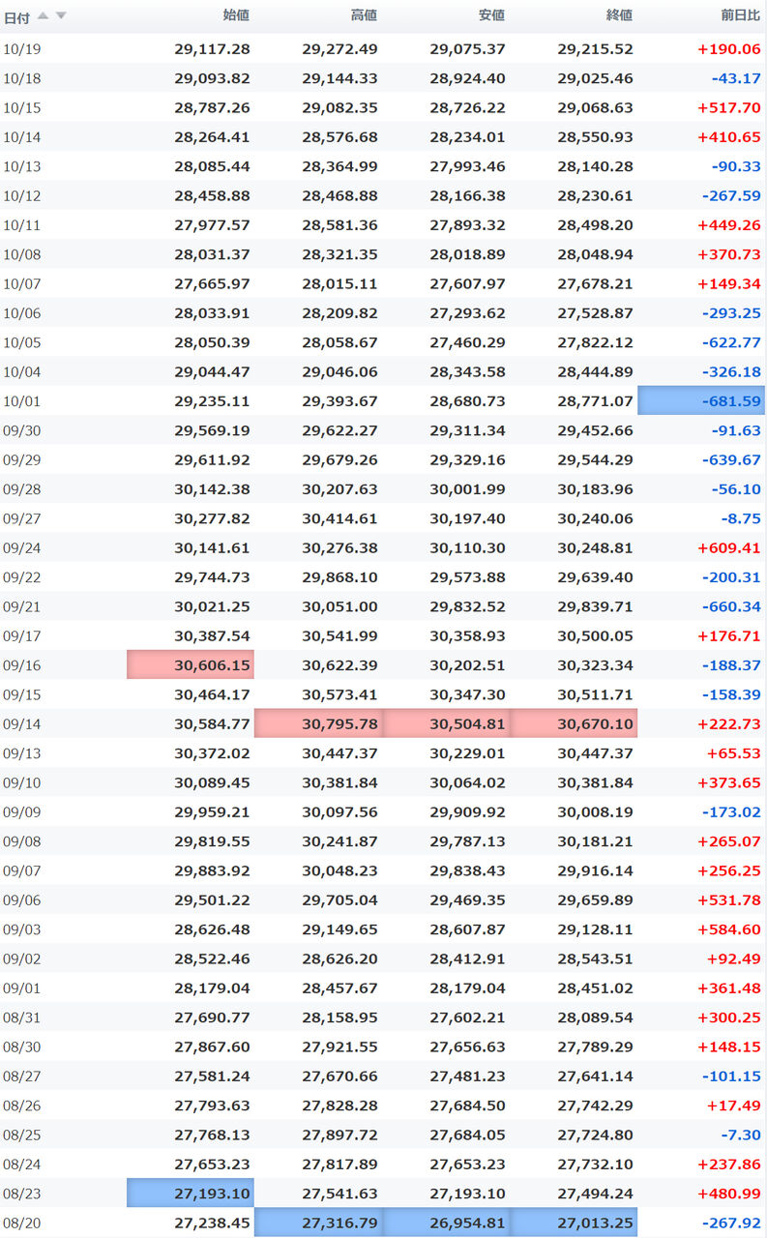Select the 10/08 open 28,031.37
The height and width of the screenshot is (1238, 767).
coord(212,254)
